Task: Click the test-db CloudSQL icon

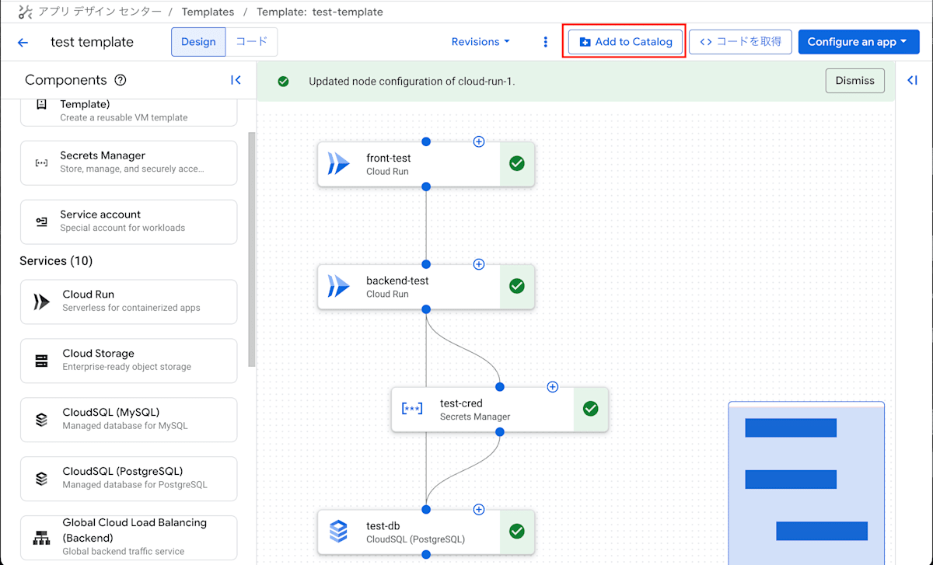Action: click(338, 532)
